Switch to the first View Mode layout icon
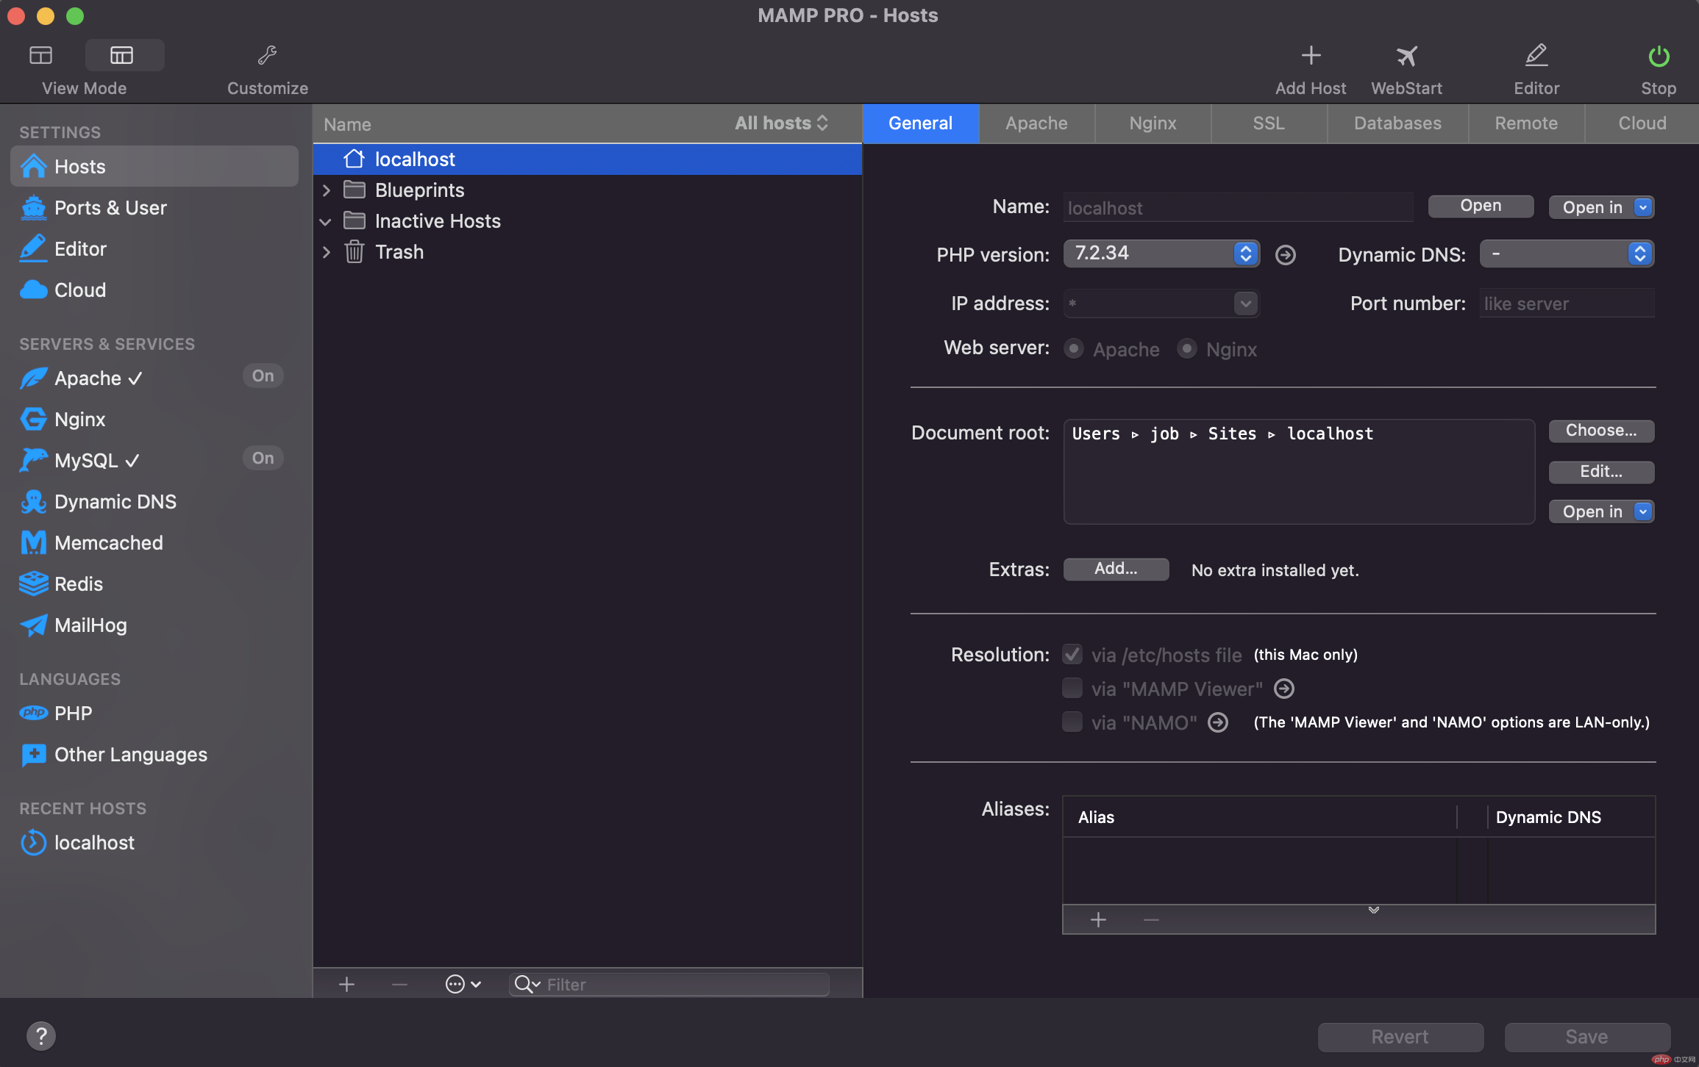 click(x=41, y=55)
